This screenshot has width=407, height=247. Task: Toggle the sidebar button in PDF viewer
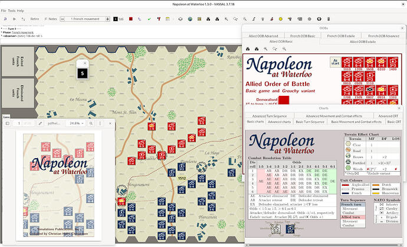pos(8,123)
